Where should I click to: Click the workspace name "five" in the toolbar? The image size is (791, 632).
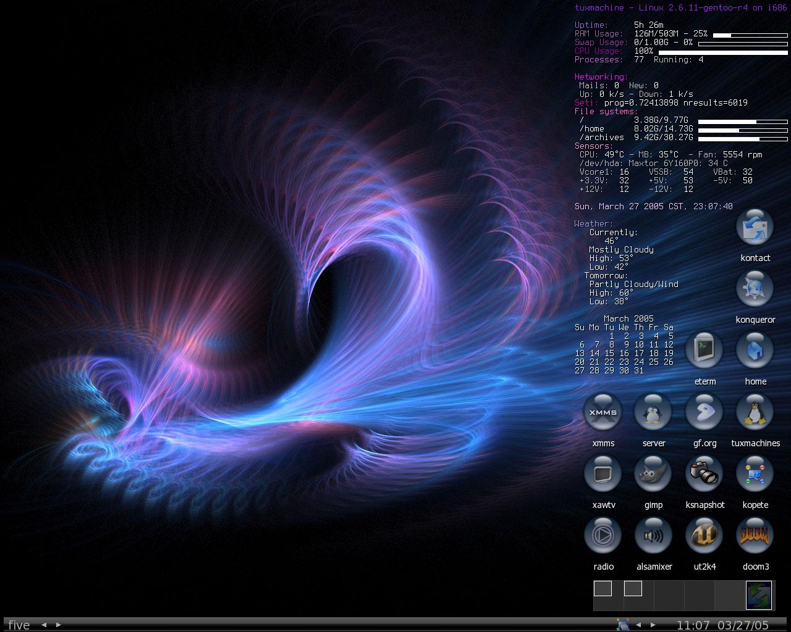coord(19,625)
